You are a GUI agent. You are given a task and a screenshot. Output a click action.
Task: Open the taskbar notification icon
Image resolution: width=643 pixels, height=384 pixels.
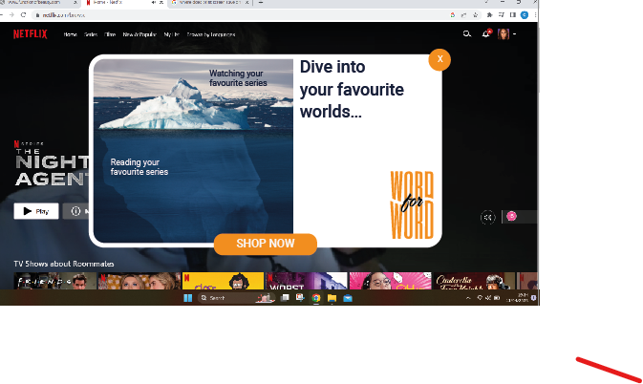pyautogui.click(x=533, y=298)
